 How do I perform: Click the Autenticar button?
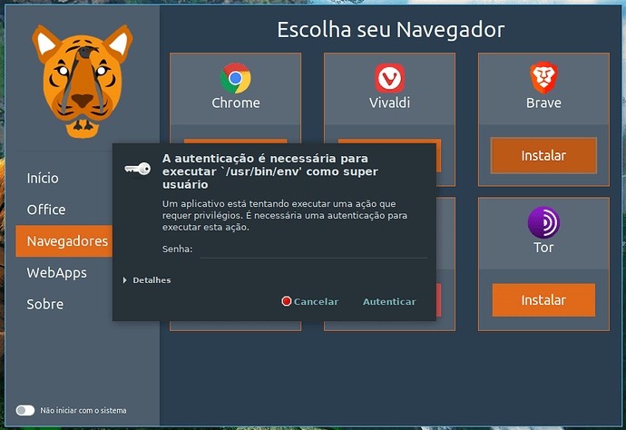(x=389, y=301)
